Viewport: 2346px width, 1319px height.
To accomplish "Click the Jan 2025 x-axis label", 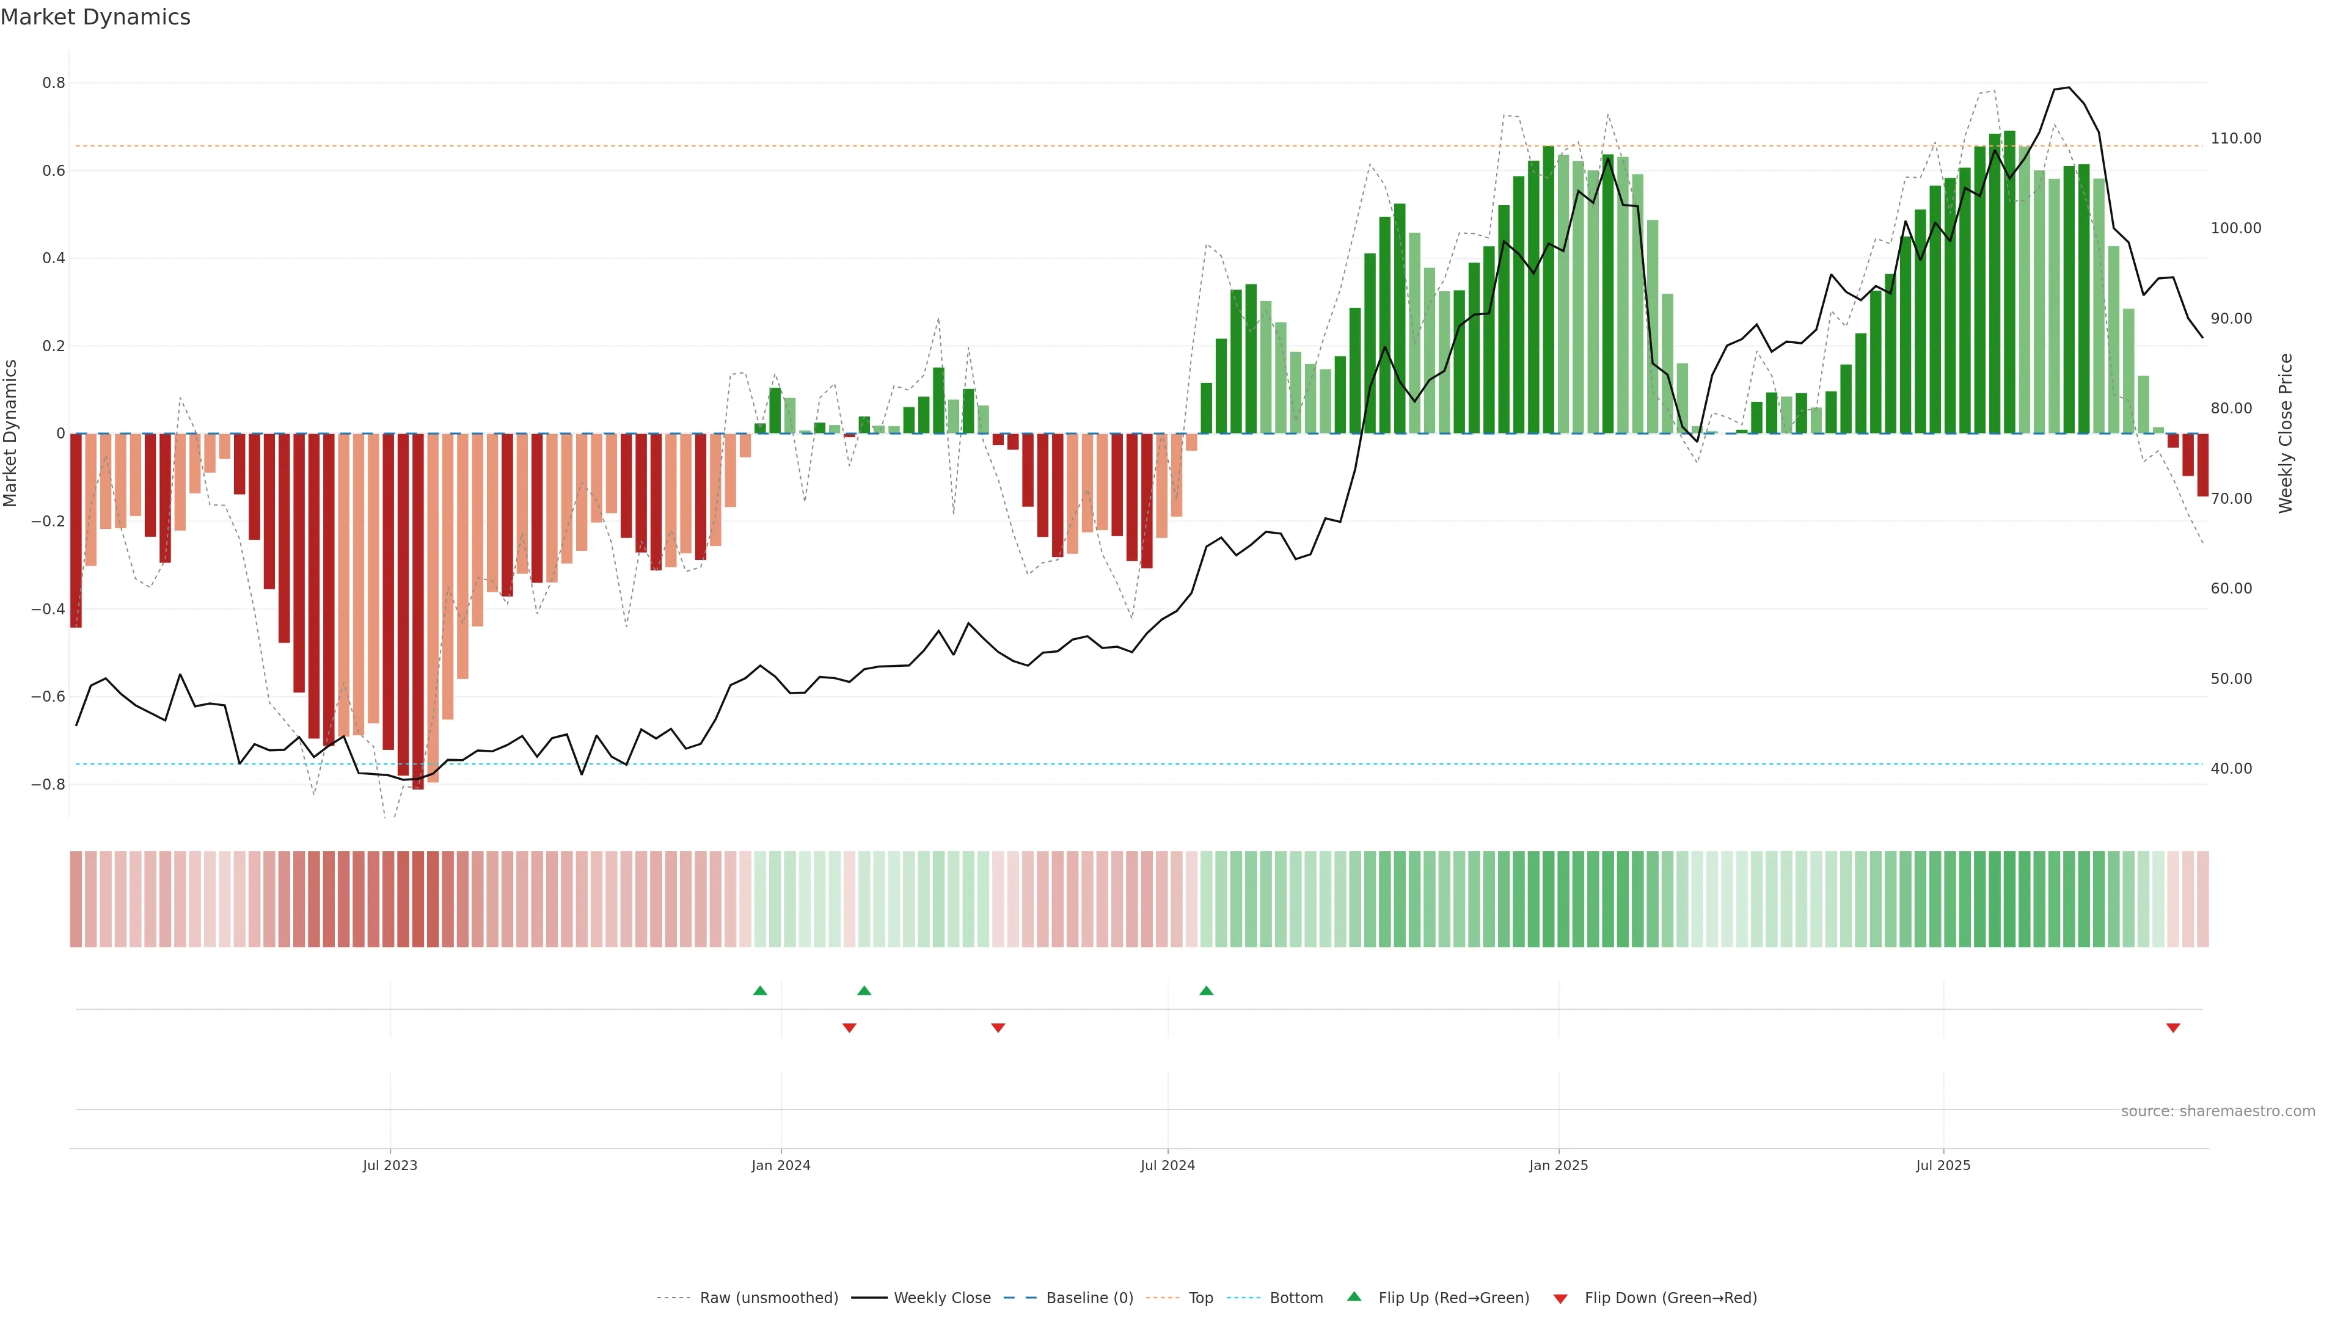I will tap(1559, 1165).
